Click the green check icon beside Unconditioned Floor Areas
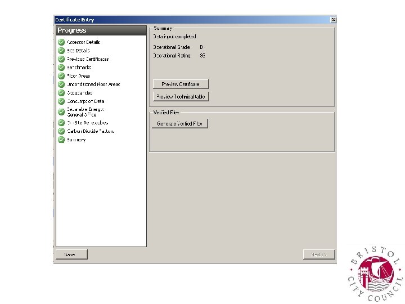 click(61, 84)
